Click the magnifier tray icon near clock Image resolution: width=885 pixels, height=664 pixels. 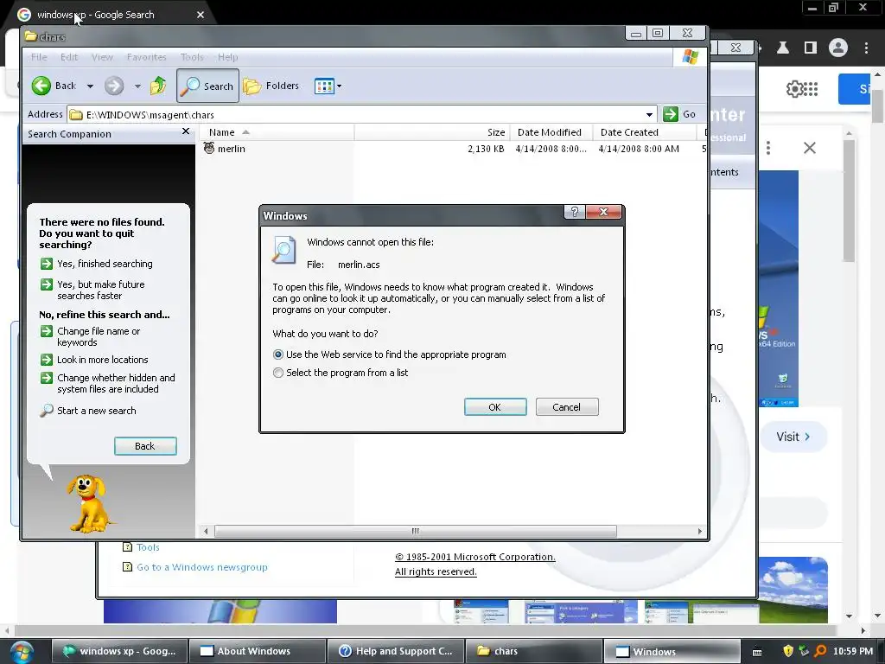click(x=820, y=651)
